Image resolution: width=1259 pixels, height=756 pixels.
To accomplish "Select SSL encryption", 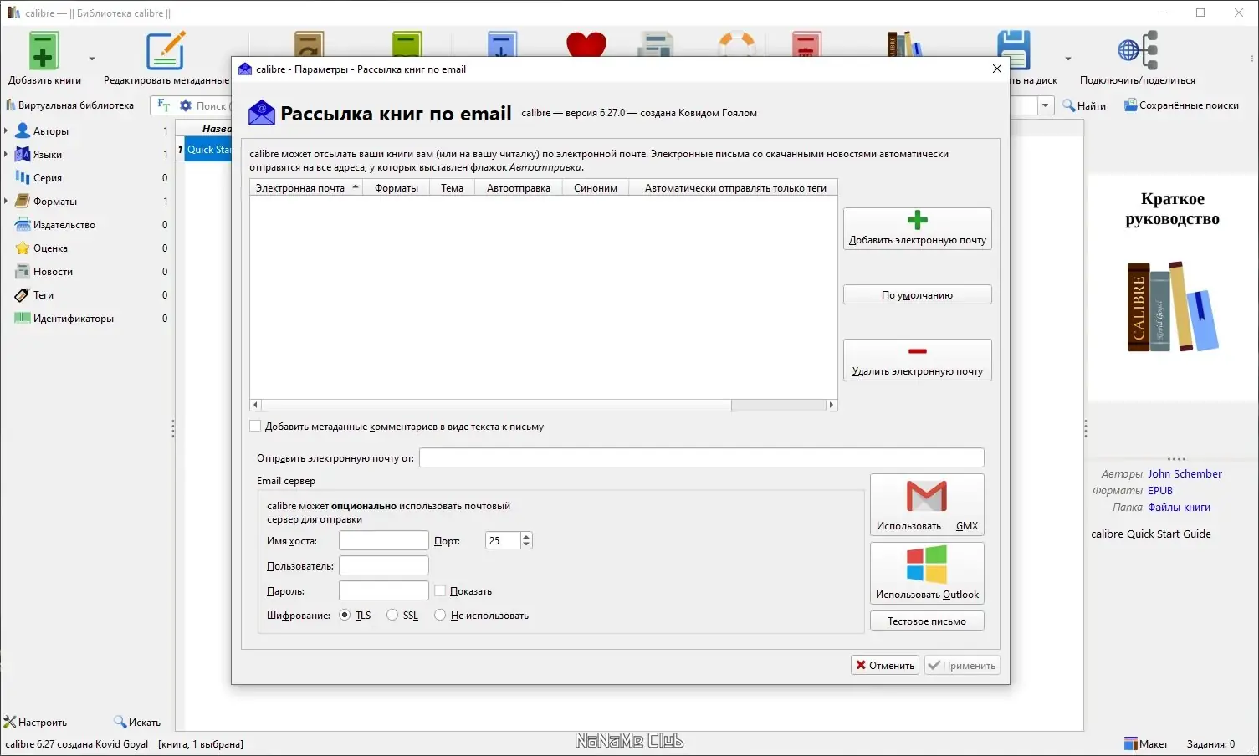I will click(x=392, y=616).
